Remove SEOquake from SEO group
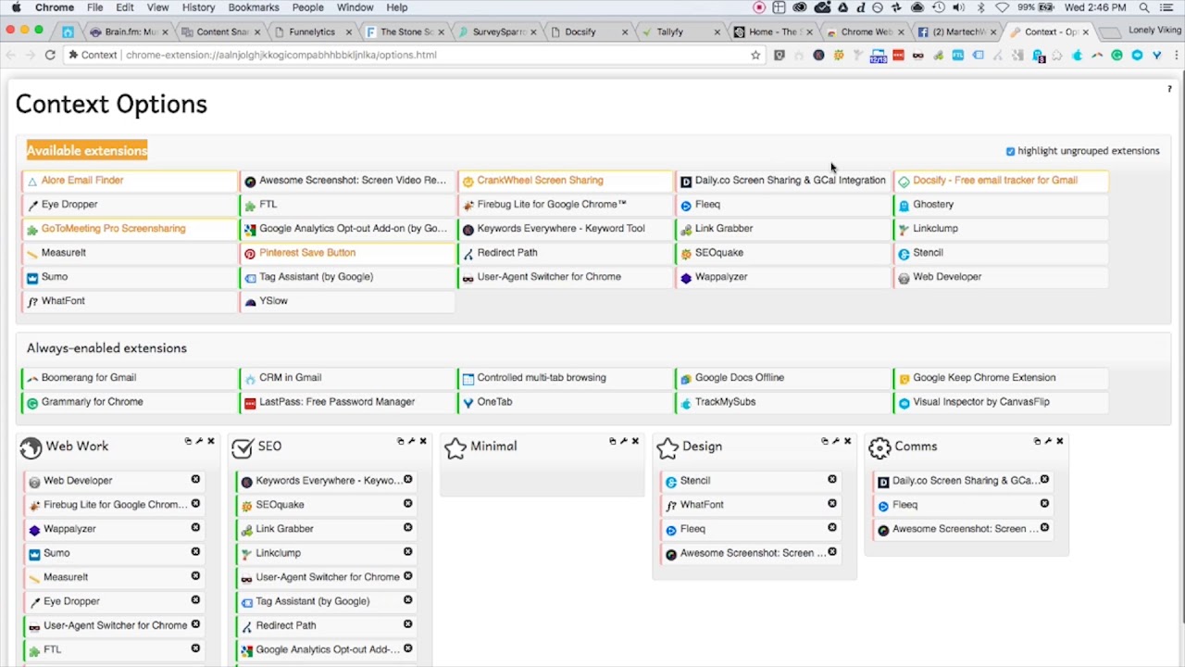The height and width of the screenshot is (667, 1185). (x=407, y=504)
